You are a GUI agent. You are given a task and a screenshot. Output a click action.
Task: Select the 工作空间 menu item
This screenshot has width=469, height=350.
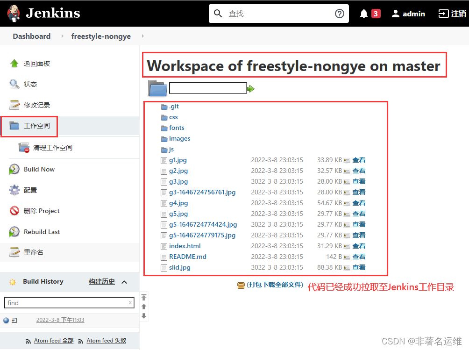click(29, 126)
